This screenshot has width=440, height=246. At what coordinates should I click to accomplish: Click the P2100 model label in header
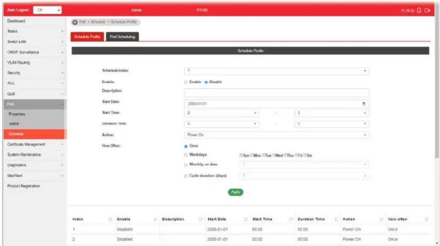(202, 10)
